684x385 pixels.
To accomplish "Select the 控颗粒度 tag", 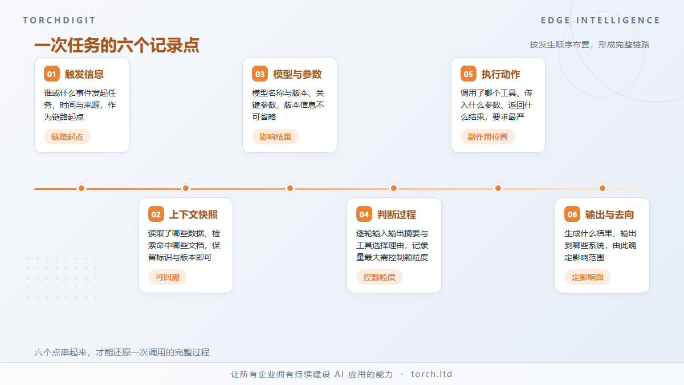I will coord(380,277).
